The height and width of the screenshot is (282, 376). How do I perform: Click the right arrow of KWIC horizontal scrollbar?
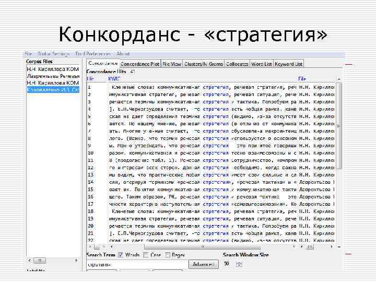pos(294,246)
